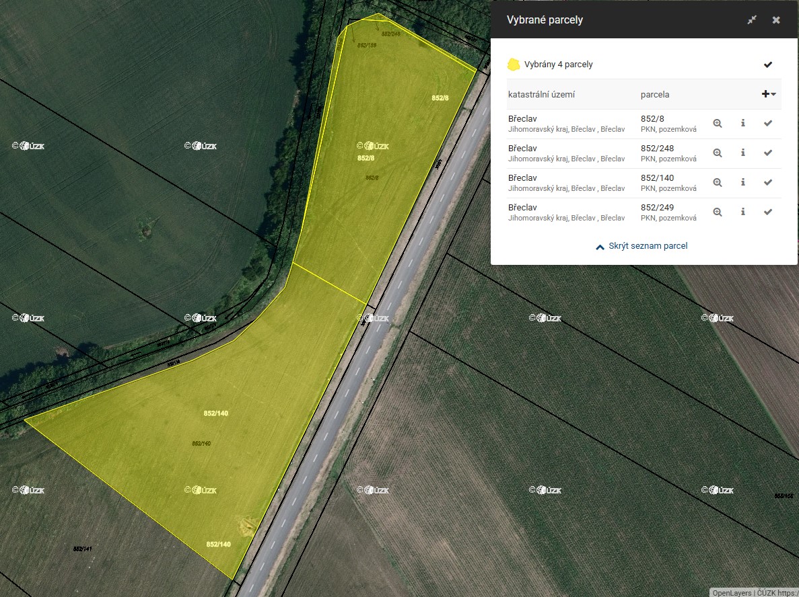Show info for parcel 852/248
The width and height of the screenshot is (799, 597).
743,153
